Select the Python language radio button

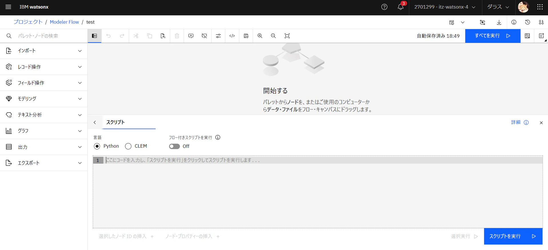[x=97, y=146]
